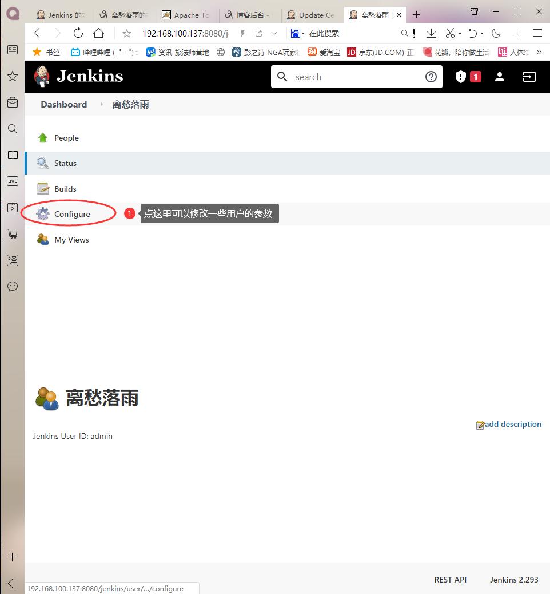Open the sidebar news feed icon
This screenshot has height=594, width=550.
(13, 50)
